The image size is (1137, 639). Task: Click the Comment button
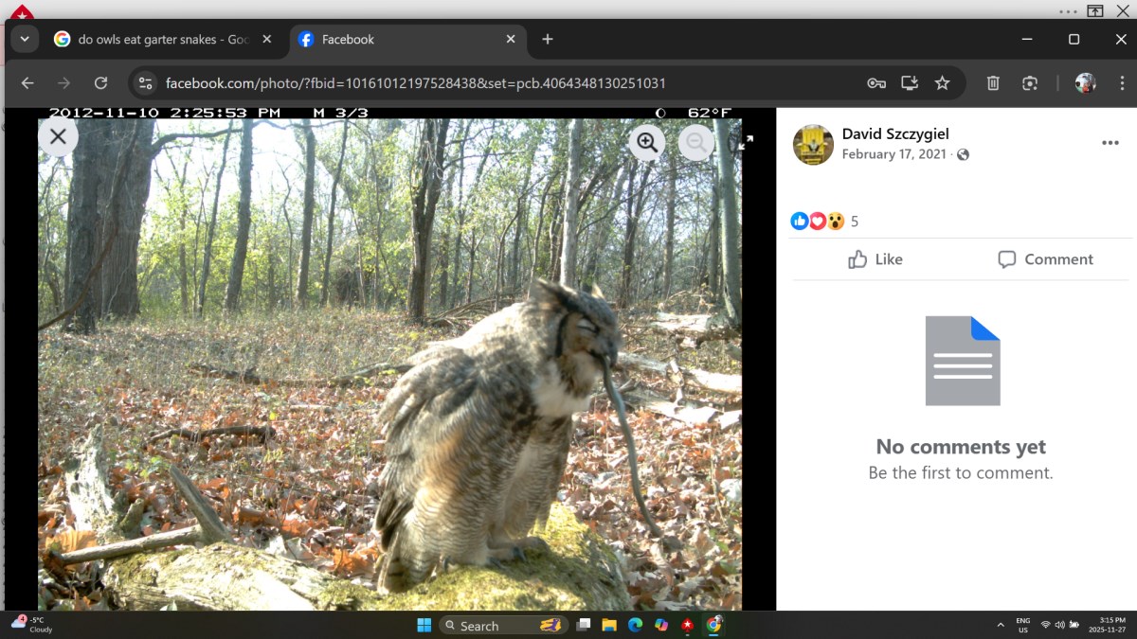1045,259
